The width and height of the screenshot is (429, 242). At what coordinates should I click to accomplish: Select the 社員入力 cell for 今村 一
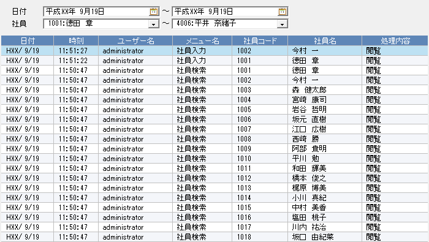202,51
